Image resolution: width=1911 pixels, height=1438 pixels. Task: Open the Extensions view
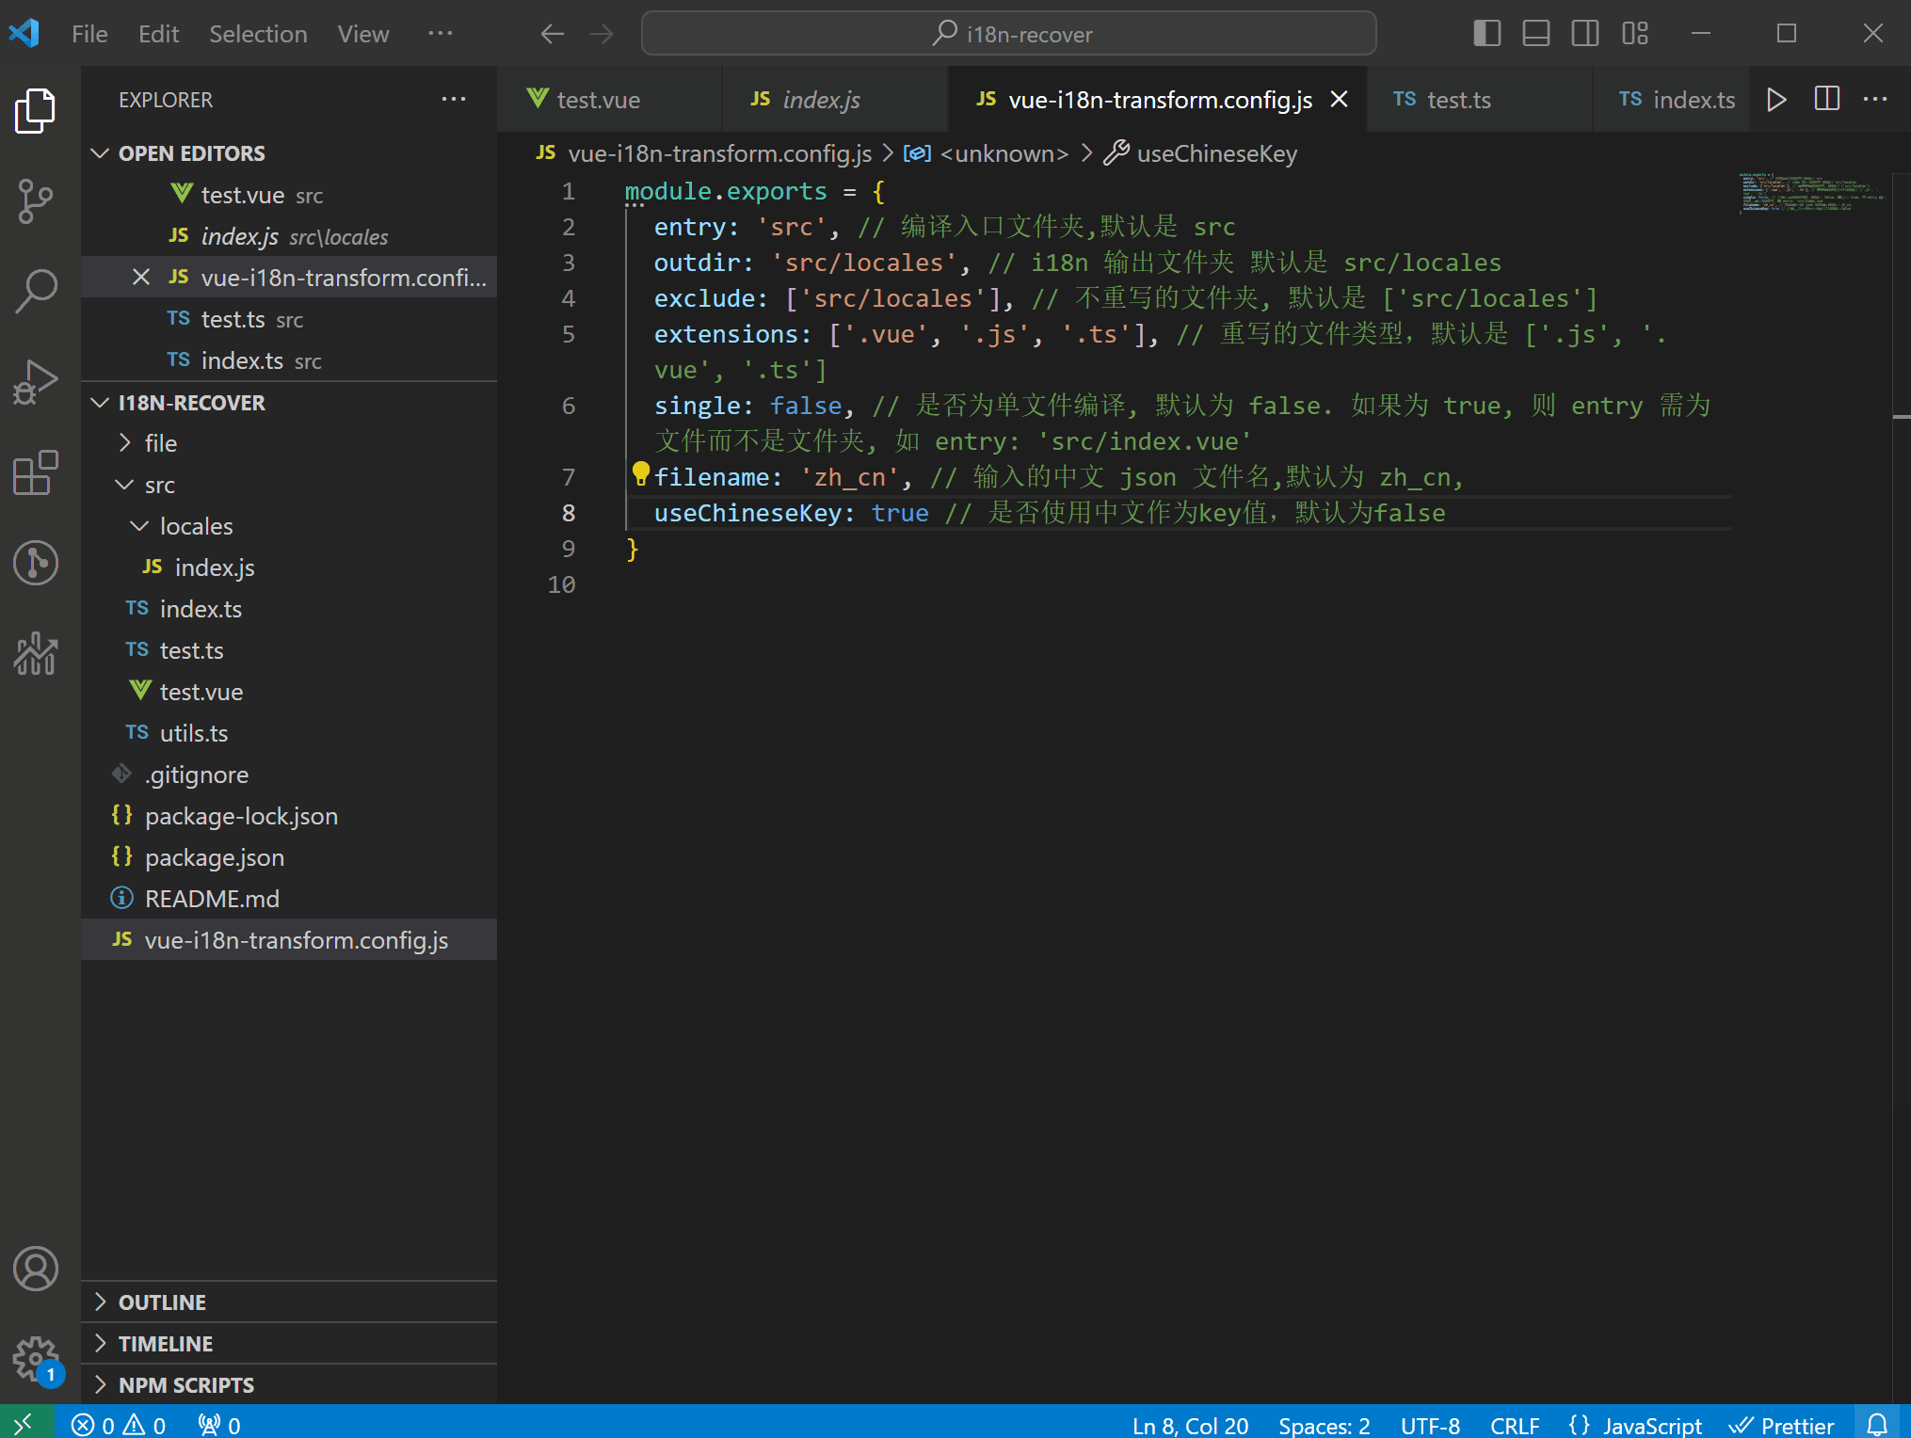click(36, 471)
